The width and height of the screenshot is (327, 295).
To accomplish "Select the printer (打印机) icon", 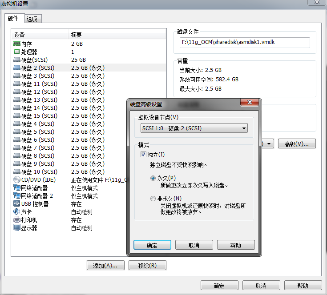I will 17,220.
